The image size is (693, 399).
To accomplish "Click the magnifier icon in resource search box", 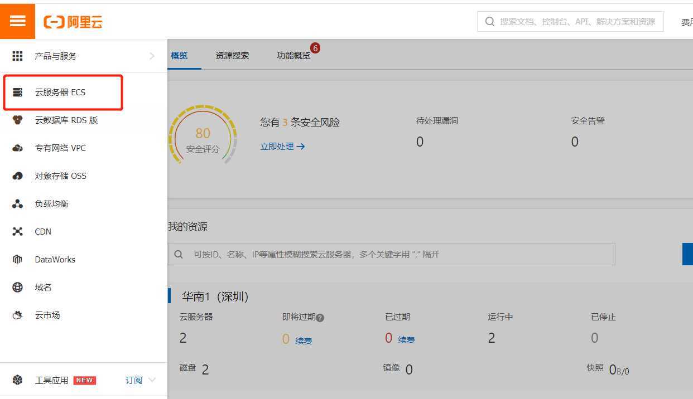I will coord(179,254).
